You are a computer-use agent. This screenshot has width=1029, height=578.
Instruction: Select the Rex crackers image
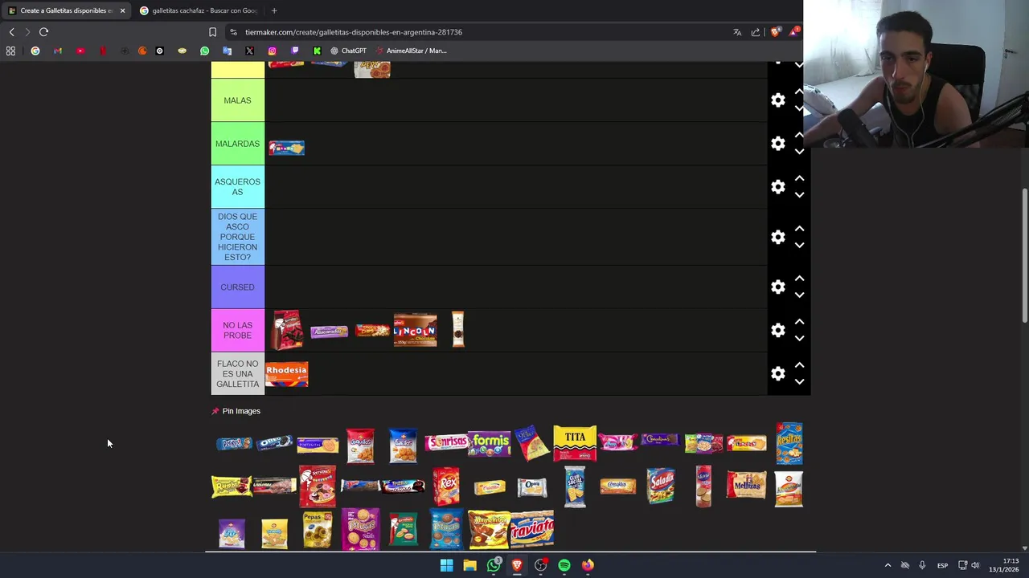pyautogui.click(x=446, y=486)
